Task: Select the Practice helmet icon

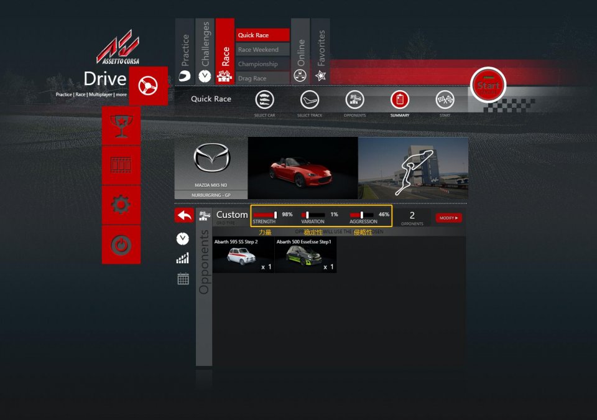Action: coord(185,76)
